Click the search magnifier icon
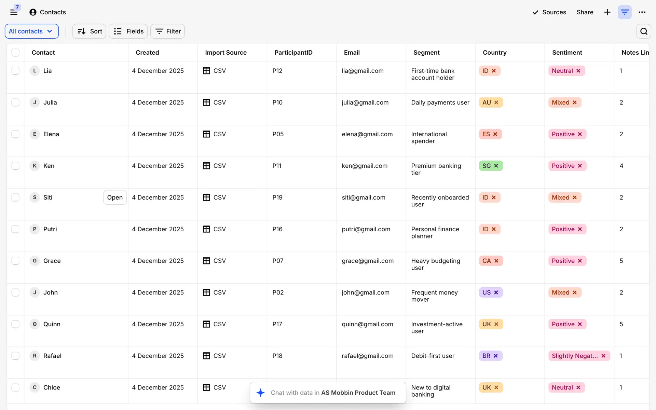 (644, 31)
